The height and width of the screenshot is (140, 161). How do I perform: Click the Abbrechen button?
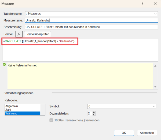pyautogui.click(x=147, y=133)
